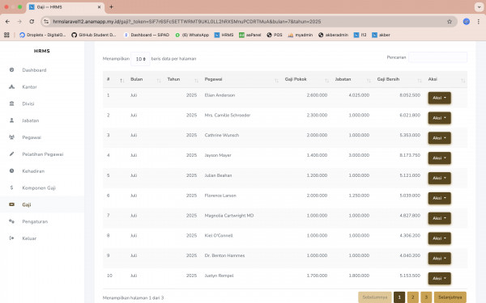486x303 pixels.
Task: Open Aksi dropdown for Julian Beahan
Action: pyautogui.click(x=440, y=178)
